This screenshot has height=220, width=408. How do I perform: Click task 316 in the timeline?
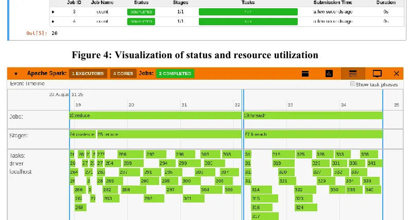pyautogui.click(x=262, y=207)
